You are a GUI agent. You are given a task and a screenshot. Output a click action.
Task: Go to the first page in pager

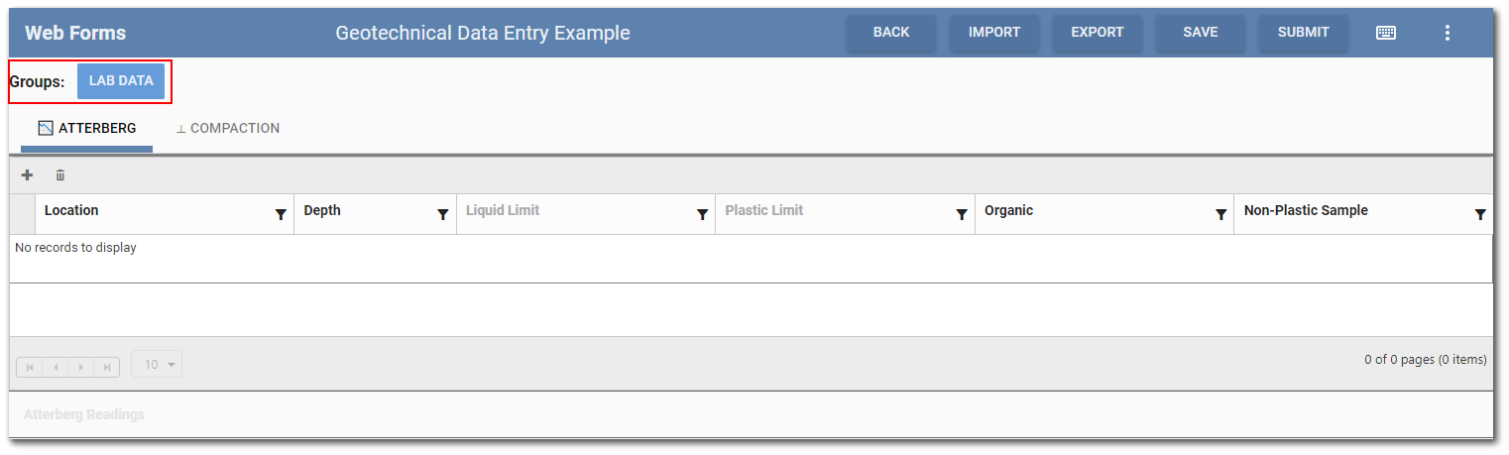[x=30, y=367]
